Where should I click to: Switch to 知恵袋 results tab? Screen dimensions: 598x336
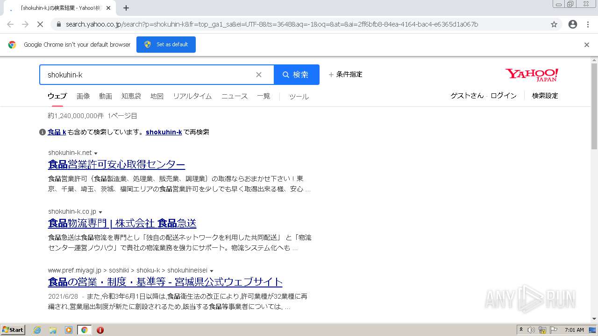coord(131,96)
